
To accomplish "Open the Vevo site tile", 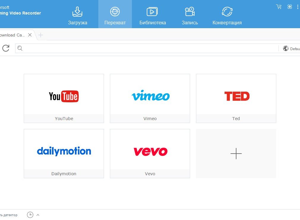I will (x=150, y=154).
